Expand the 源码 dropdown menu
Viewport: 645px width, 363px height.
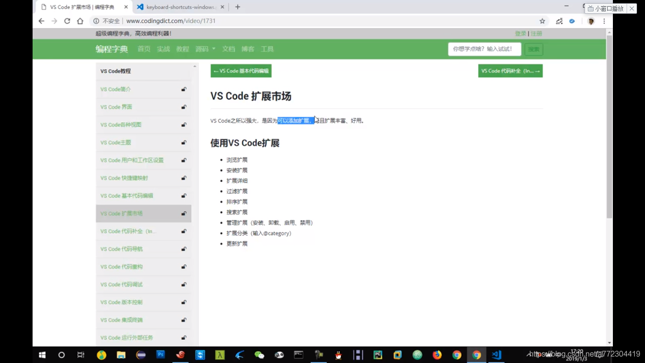tap(205, 49)
